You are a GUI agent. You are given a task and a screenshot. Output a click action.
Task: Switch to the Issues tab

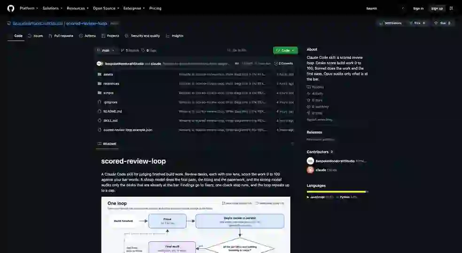pos(35,36)
